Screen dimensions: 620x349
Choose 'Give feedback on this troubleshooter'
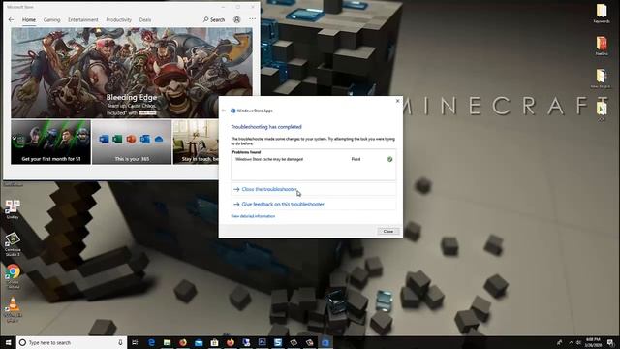314,205
